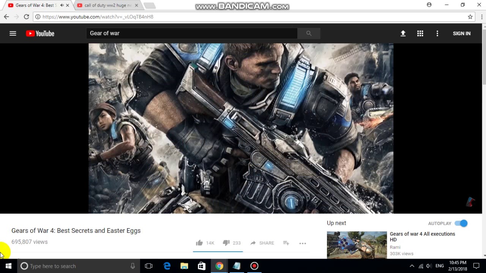Image resolution: width=486 pixels, height=273 pixels.
Task: Open Rami channel from Up next
Action: [395, 247]
